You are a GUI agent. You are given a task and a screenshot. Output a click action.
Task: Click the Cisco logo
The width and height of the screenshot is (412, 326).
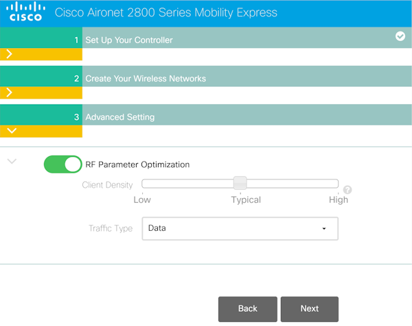coord(26,12)
